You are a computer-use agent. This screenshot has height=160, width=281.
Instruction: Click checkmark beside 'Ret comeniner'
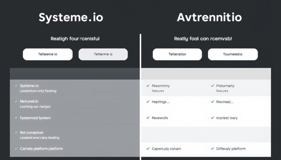16,132
